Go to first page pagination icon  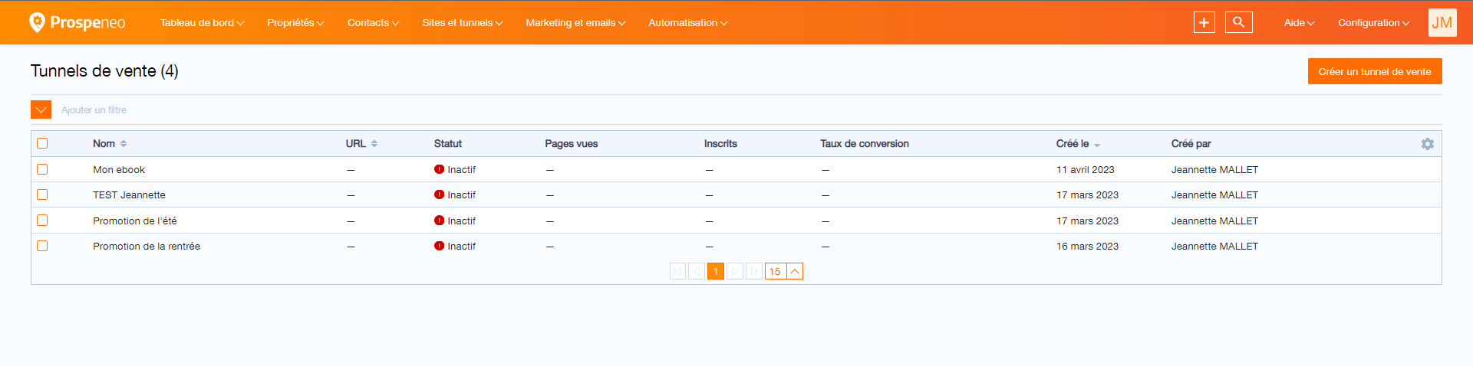click(x=677, y=271)
